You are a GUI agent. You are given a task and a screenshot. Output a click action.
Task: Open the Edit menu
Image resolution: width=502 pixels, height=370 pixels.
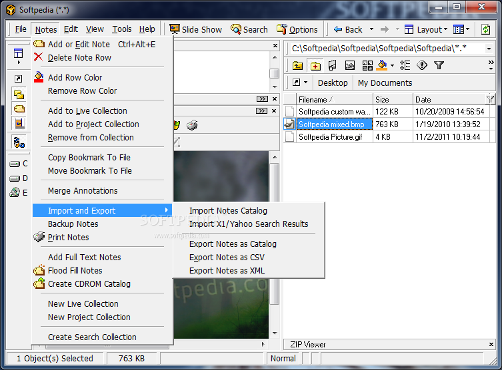pyautogui.click(x=71, y=29)
